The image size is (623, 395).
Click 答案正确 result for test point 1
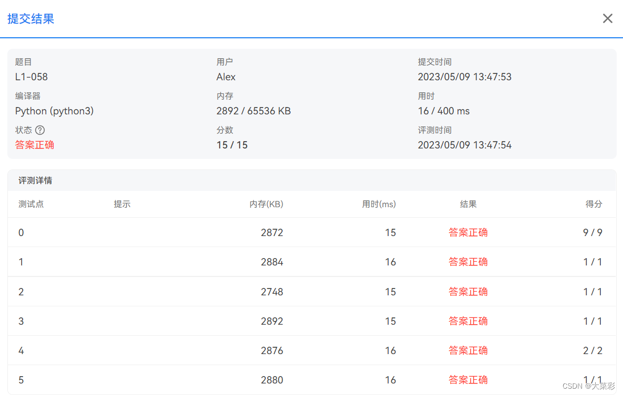[468, 262]
